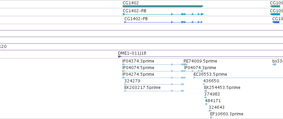Select the EP10660.3prime arrow glyph
This screenshot has width=283, height=119.
tap(212, 117)
